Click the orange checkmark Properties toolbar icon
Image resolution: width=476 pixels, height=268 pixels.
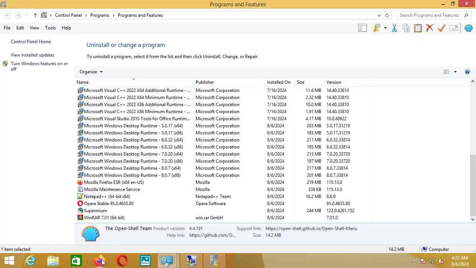coord(441,28)
